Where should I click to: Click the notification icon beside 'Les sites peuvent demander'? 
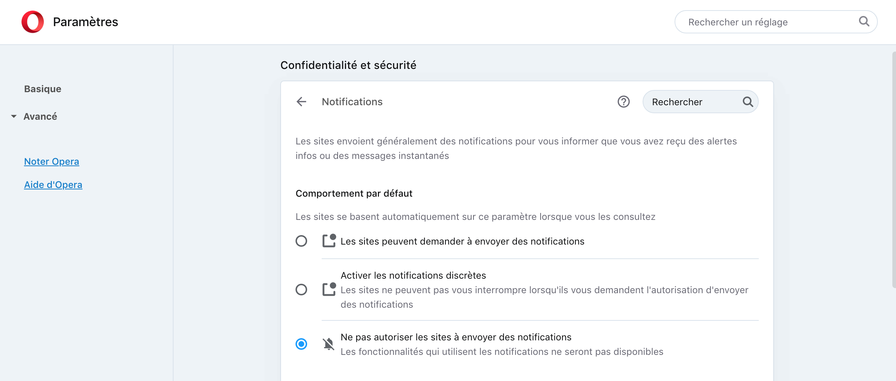[329, 241]
